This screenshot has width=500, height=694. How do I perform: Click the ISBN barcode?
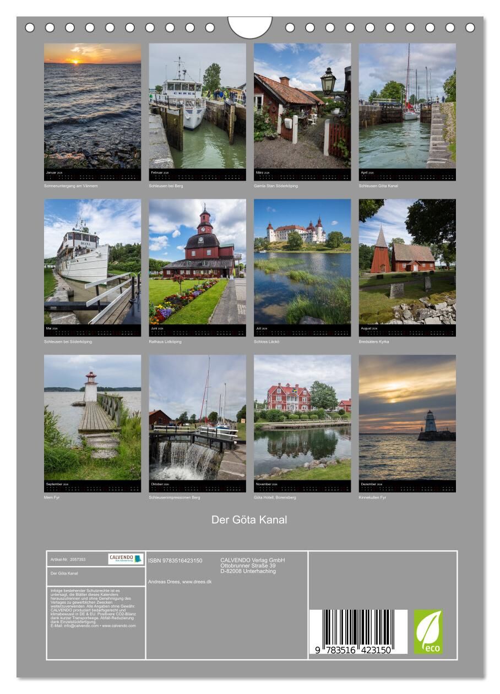click(x=358, y=631)
